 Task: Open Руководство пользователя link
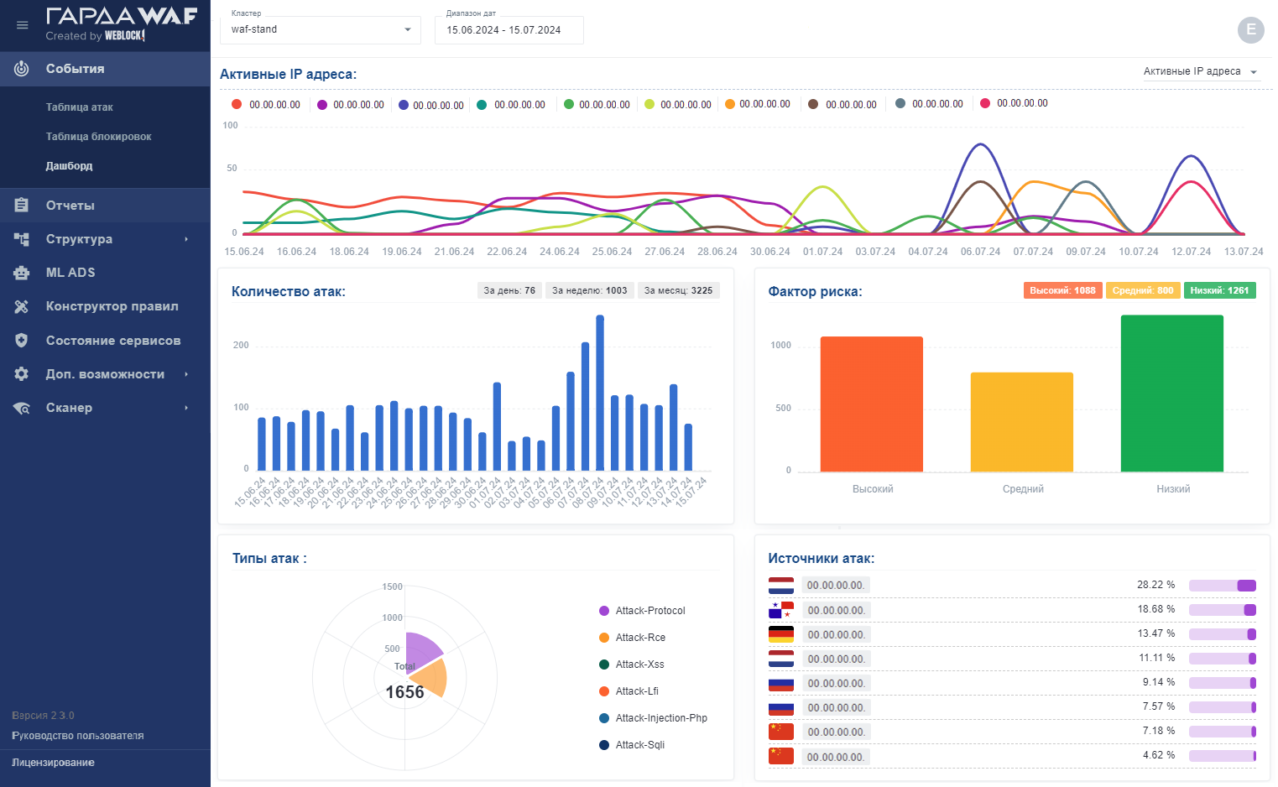pyautogui.click(x=78, y=736)
